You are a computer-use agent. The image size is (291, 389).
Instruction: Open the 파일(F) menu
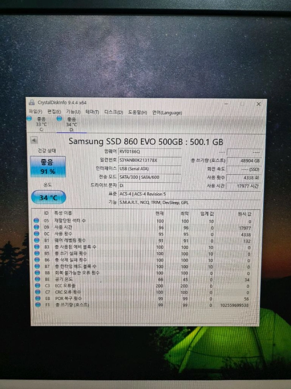(x=35, y=112)
